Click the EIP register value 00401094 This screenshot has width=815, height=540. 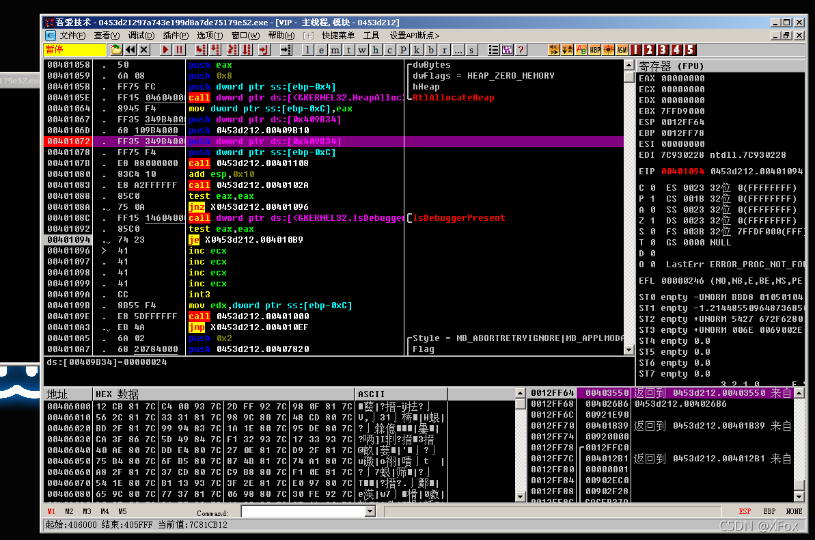(x=682, y=171)
